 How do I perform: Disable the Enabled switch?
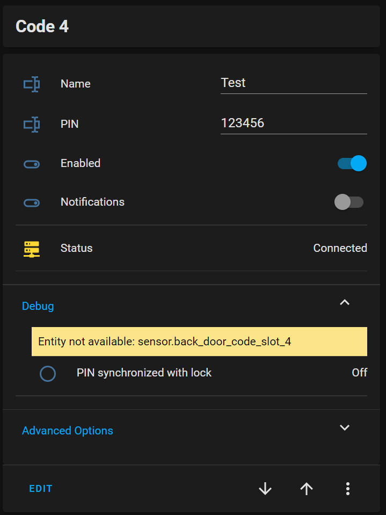pyautogui.click(x=351, y=163)
